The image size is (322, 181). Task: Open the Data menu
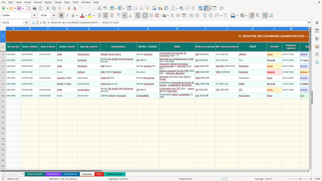(67, 2)
